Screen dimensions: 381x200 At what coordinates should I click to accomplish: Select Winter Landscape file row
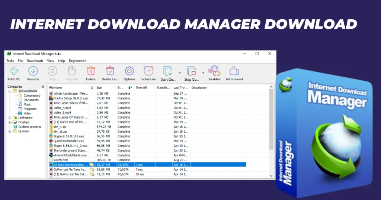pos(147,93)
